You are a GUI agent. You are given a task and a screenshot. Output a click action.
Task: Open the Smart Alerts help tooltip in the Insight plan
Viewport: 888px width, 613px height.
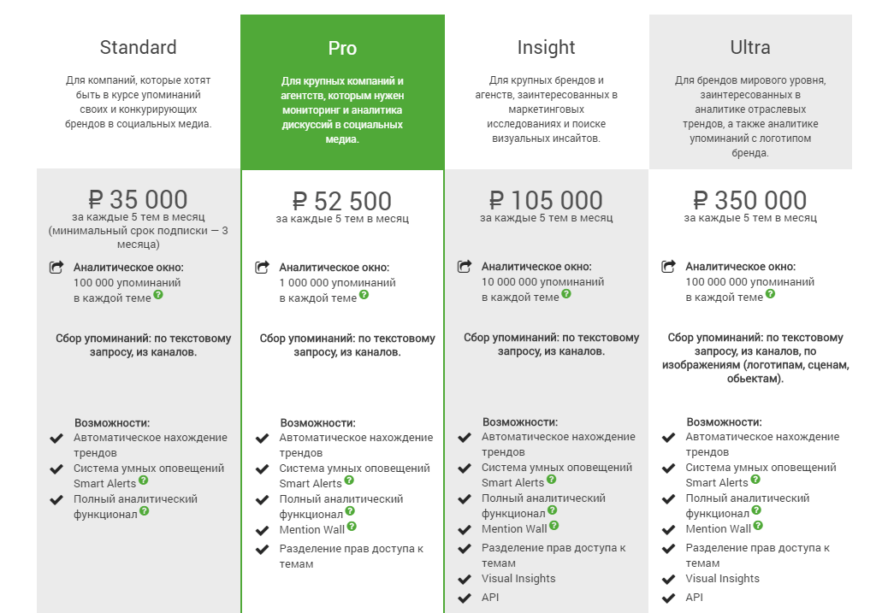(x=551, y=480)
